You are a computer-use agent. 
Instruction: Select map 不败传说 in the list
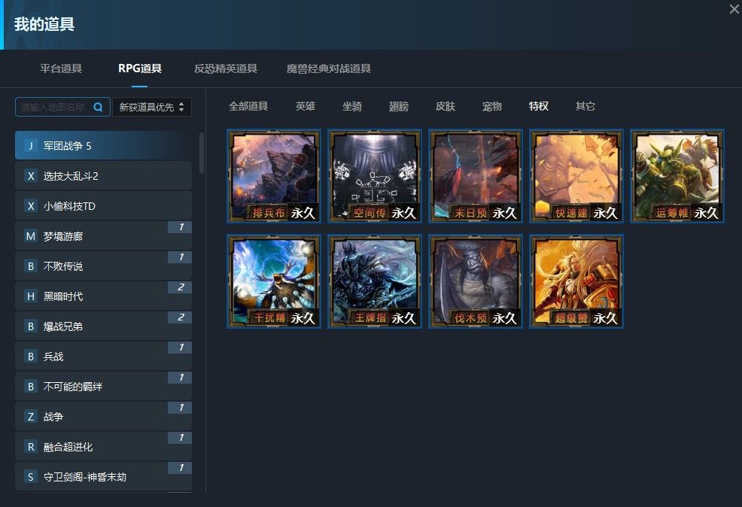(x=103, y=266)
